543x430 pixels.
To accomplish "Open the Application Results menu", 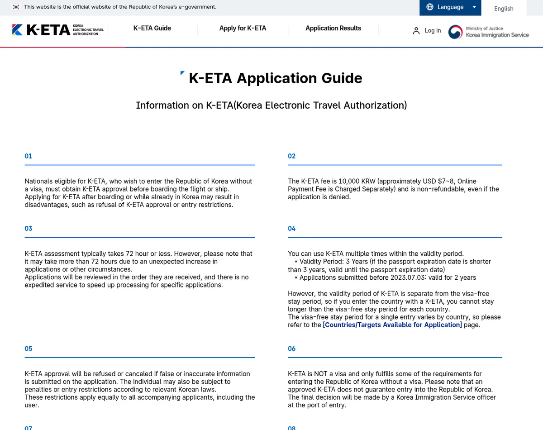I will pyautogui.click(x=333, y=28).
